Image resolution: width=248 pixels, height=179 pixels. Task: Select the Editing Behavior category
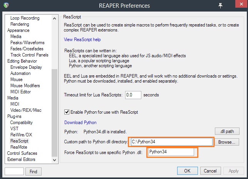(22, 61)
